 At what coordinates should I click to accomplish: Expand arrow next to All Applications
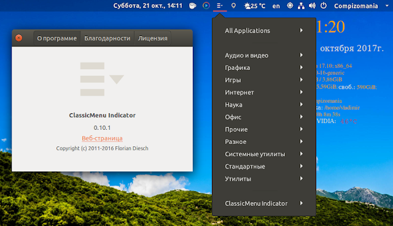302,30
